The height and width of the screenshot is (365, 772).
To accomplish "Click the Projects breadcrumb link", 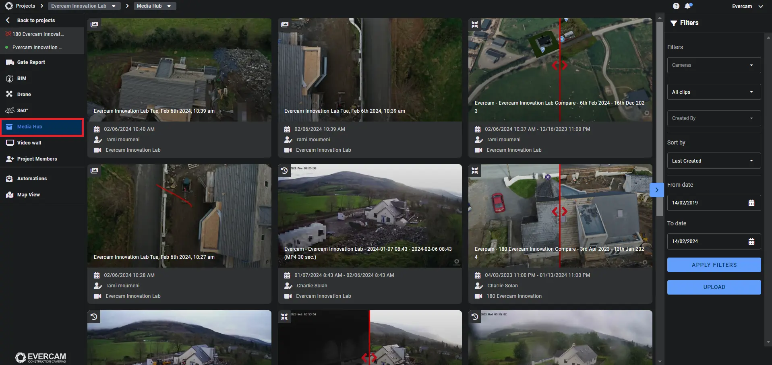I will pos(25,6).
